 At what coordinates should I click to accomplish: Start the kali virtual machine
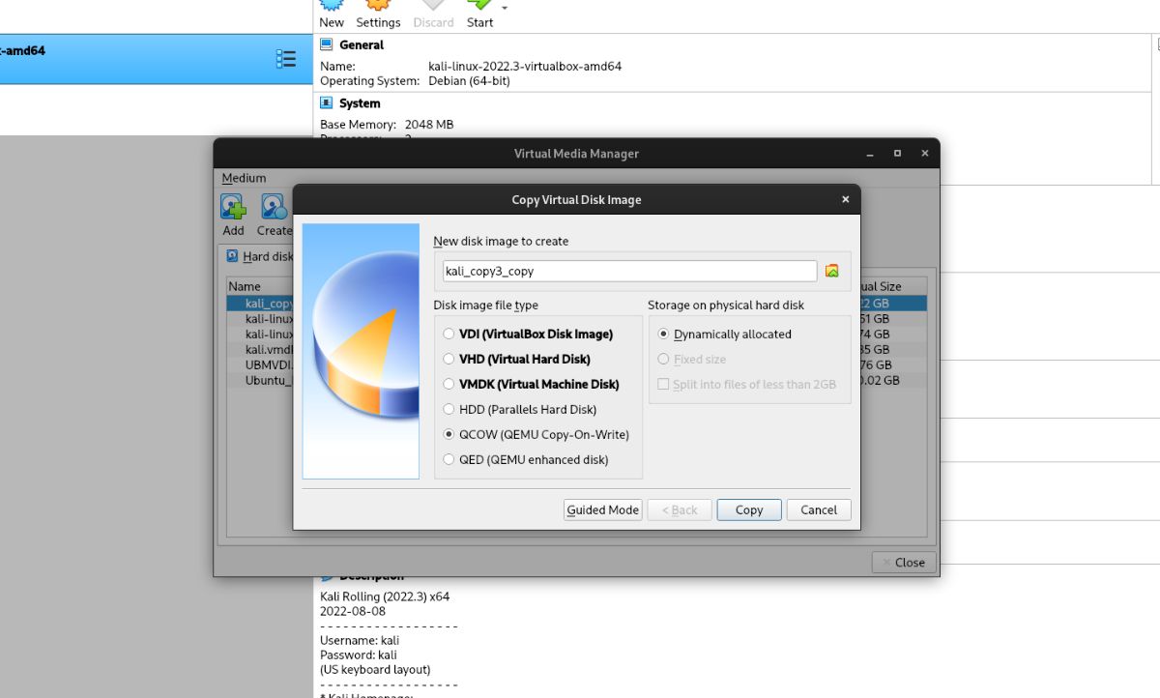tap(478, 14)
